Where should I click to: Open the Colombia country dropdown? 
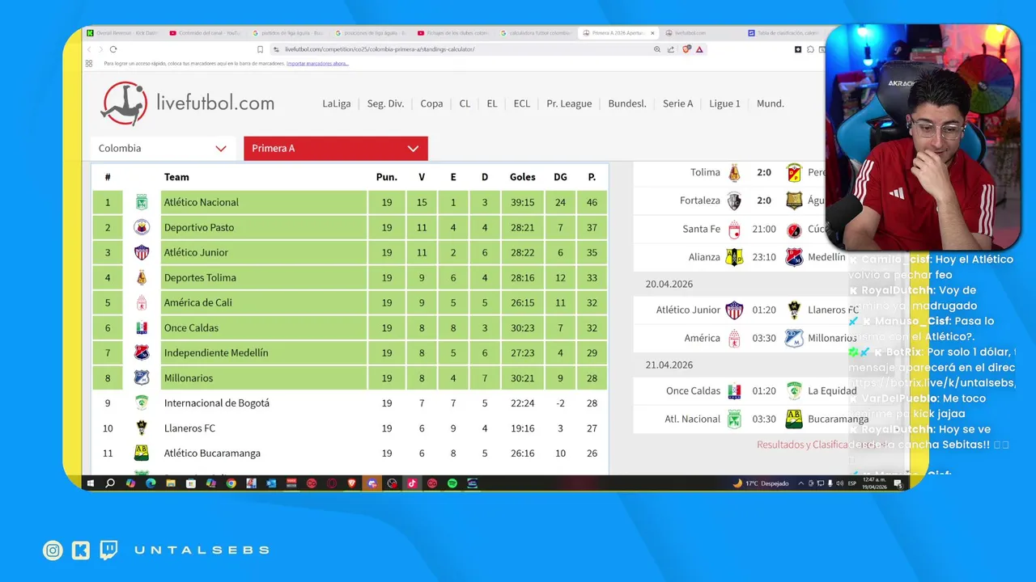point(164,148)
